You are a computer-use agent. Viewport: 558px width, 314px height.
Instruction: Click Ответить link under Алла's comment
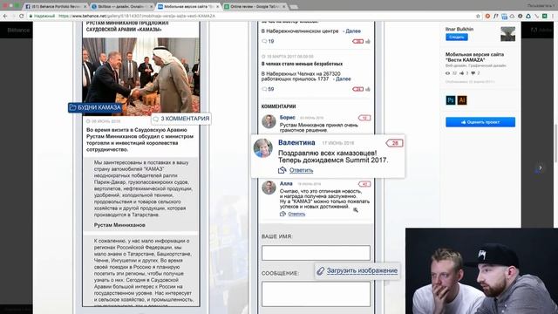tap(296, 214)
